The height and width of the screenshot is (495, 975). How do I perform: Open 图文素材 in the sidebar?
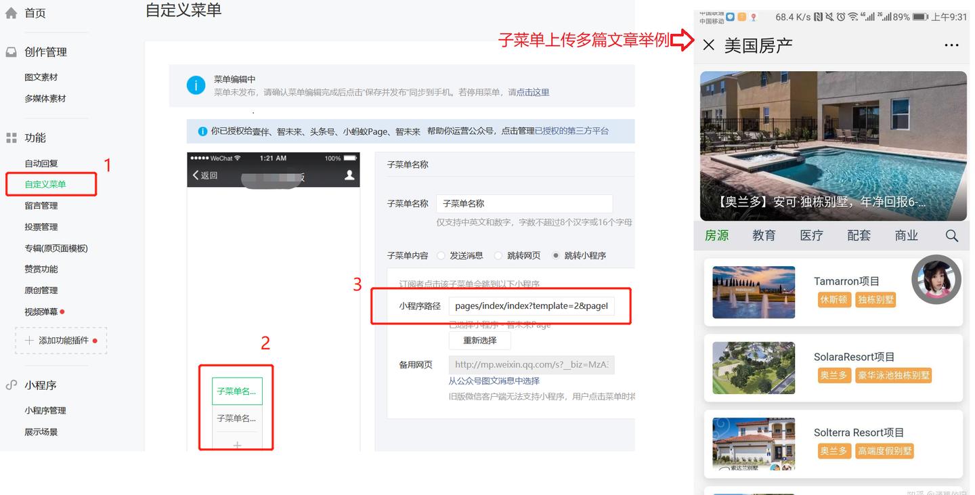click(x=41, y=77)
